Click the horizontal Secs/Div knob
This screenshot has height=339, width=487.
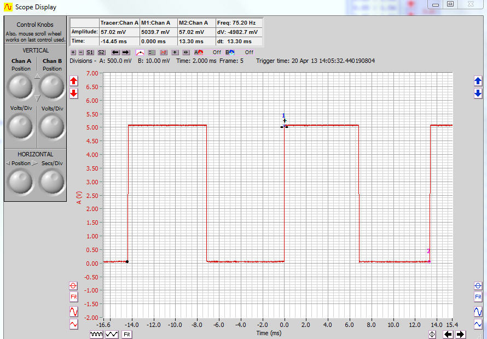click(x=52, y=180)
